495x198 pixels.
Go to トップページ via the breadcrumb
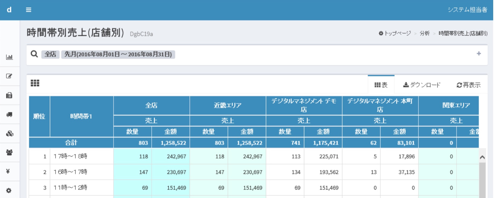(x=395, y=33)
